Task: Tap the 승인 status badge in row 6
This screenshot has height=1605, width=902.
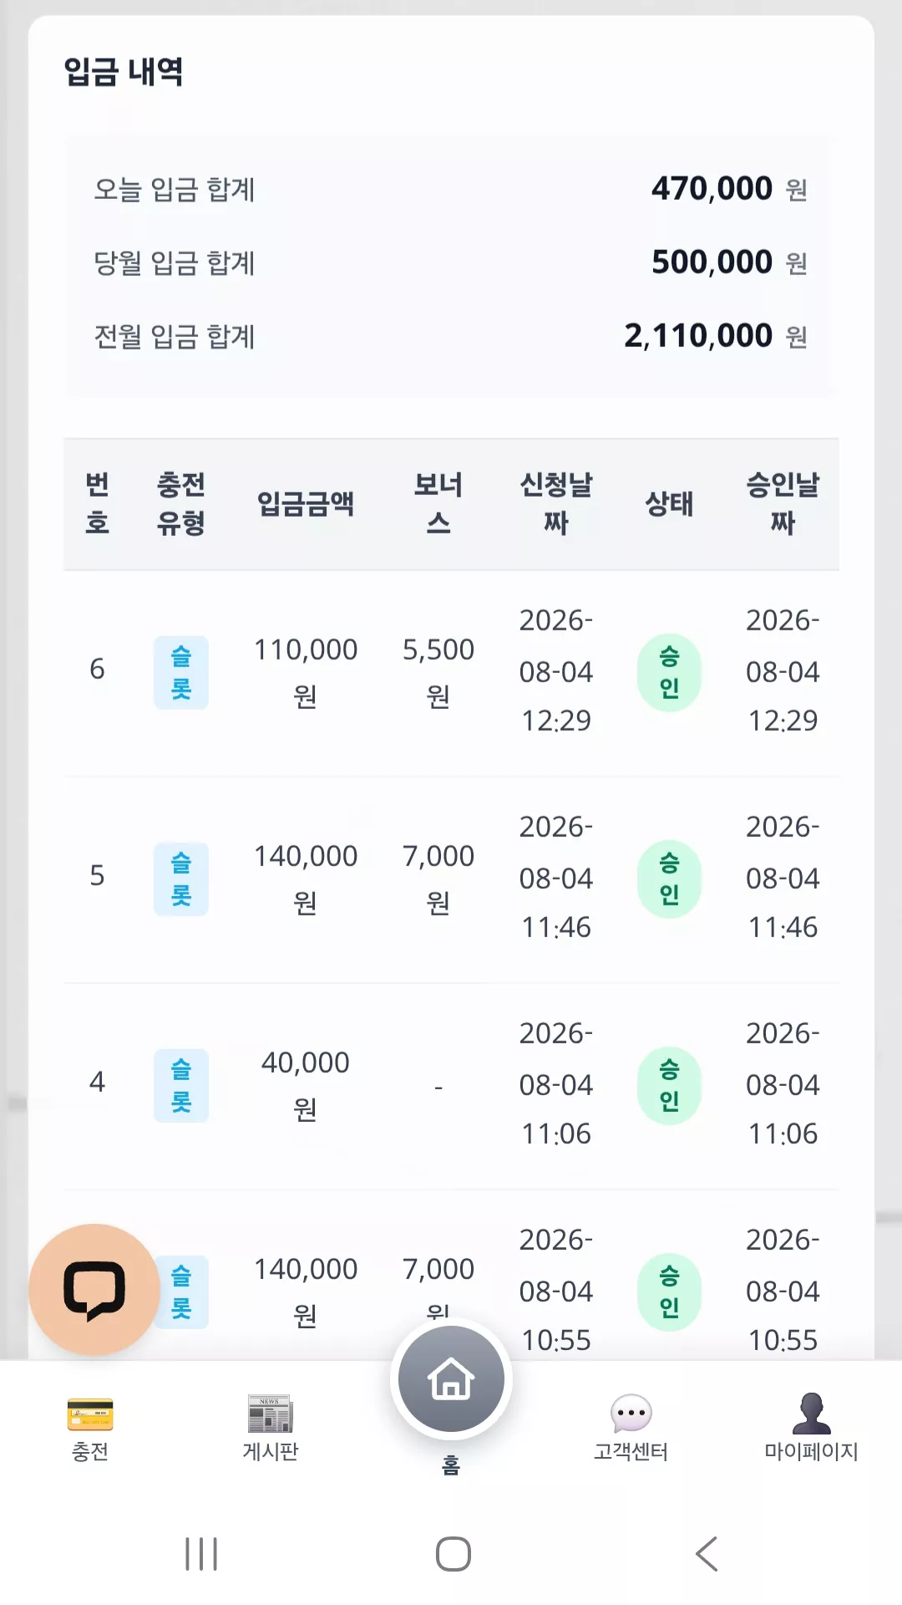Action: point(670,673)
